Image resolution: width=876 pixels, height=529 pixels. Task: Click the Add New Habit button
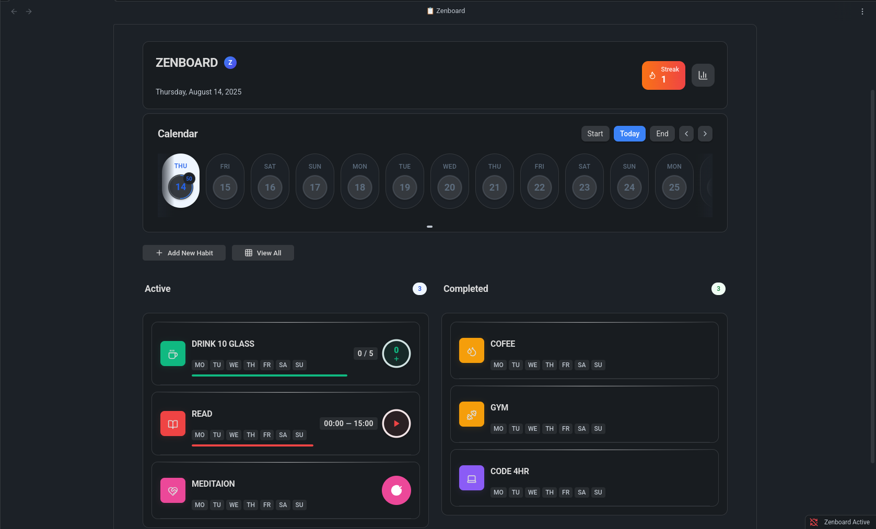[184, 253]
